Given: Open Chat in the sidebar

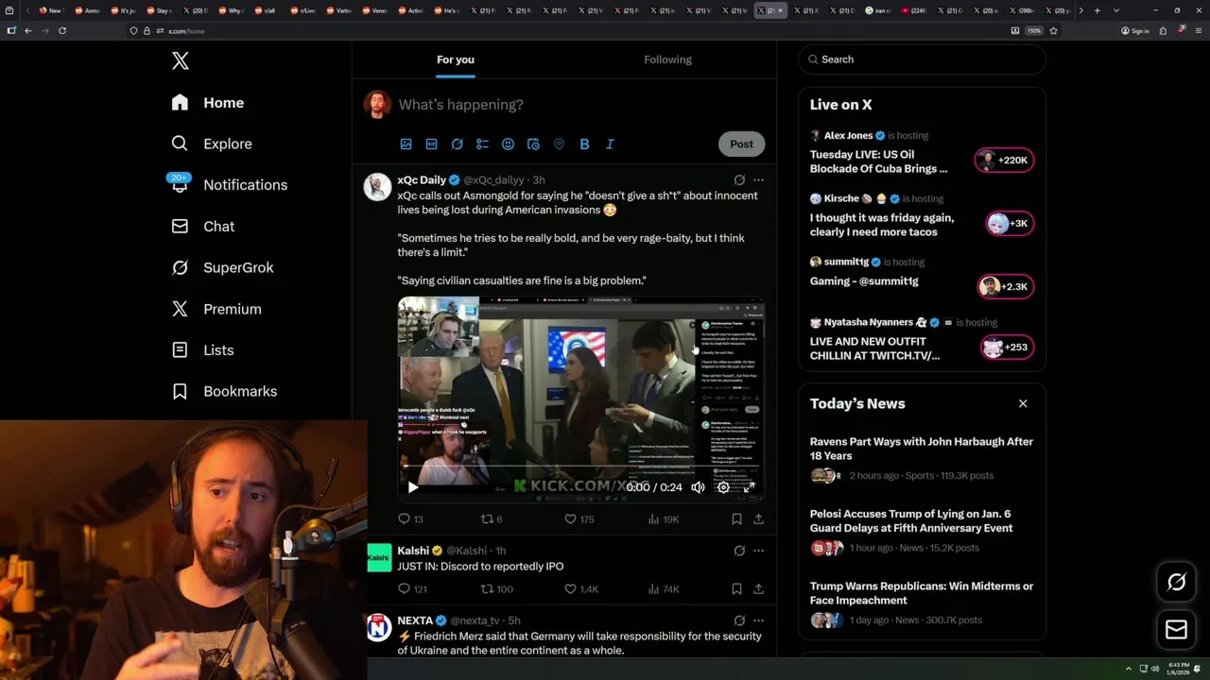Looking at the screenshot, I should point(203,227).
